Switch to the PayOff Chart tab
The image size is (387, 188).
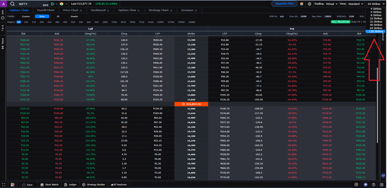(46, 10)
